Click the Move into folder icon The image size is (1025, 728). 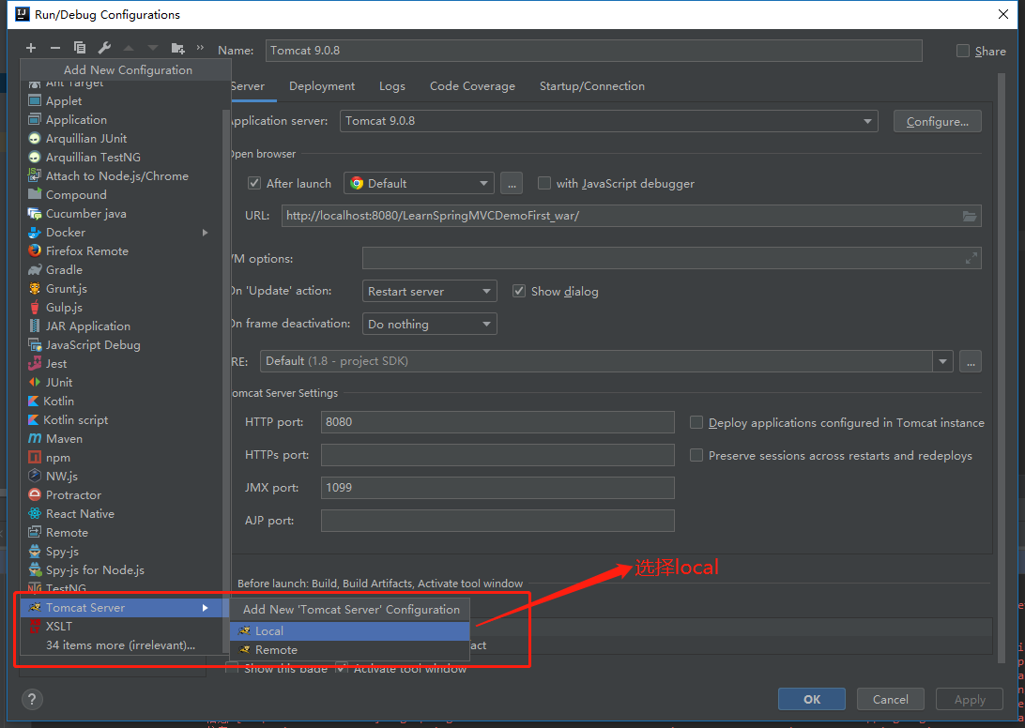pos(177,49)
